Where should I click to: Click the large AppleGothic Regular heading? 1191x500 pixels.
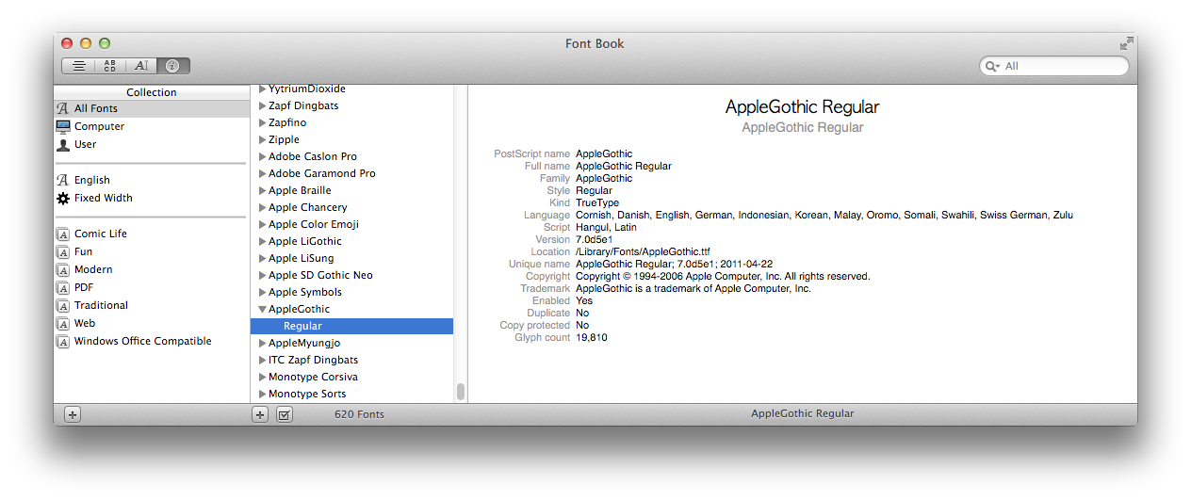[802, 106]
